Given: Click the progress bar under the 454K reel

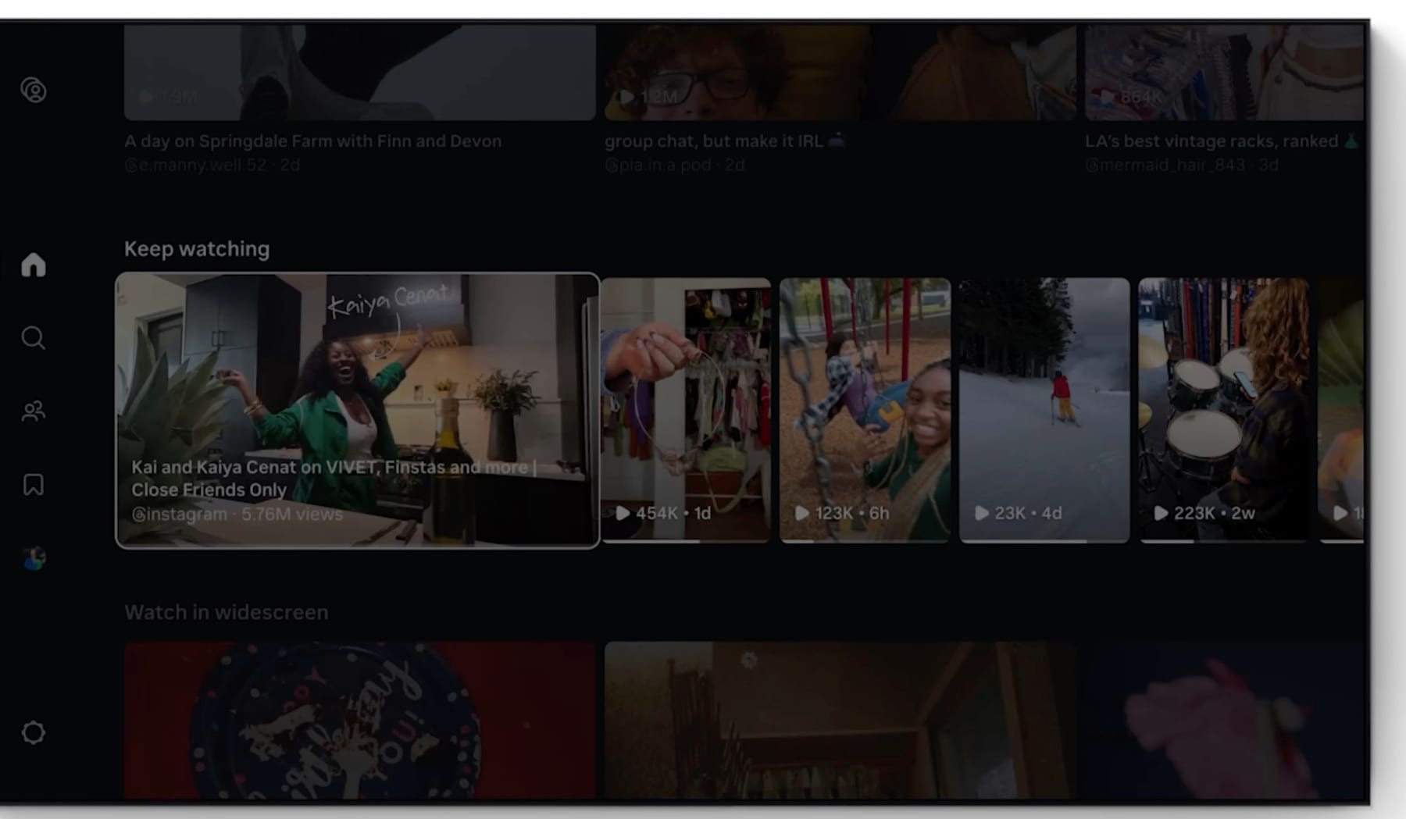Looking at the screenshot, I should (686, 540).
